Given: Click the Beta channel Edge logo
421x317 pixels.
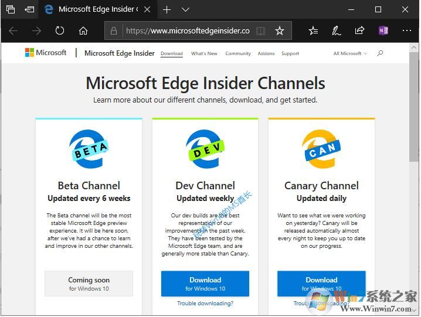Looking at the screenshot, I should pos(89,149).
